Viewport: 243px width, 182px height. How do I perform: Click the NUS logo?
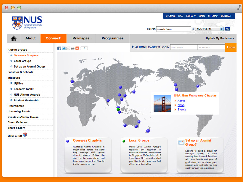click(x=27, y=23)
